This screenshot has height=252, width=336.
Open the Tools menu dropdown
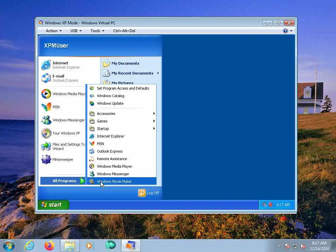click(97, 31)
